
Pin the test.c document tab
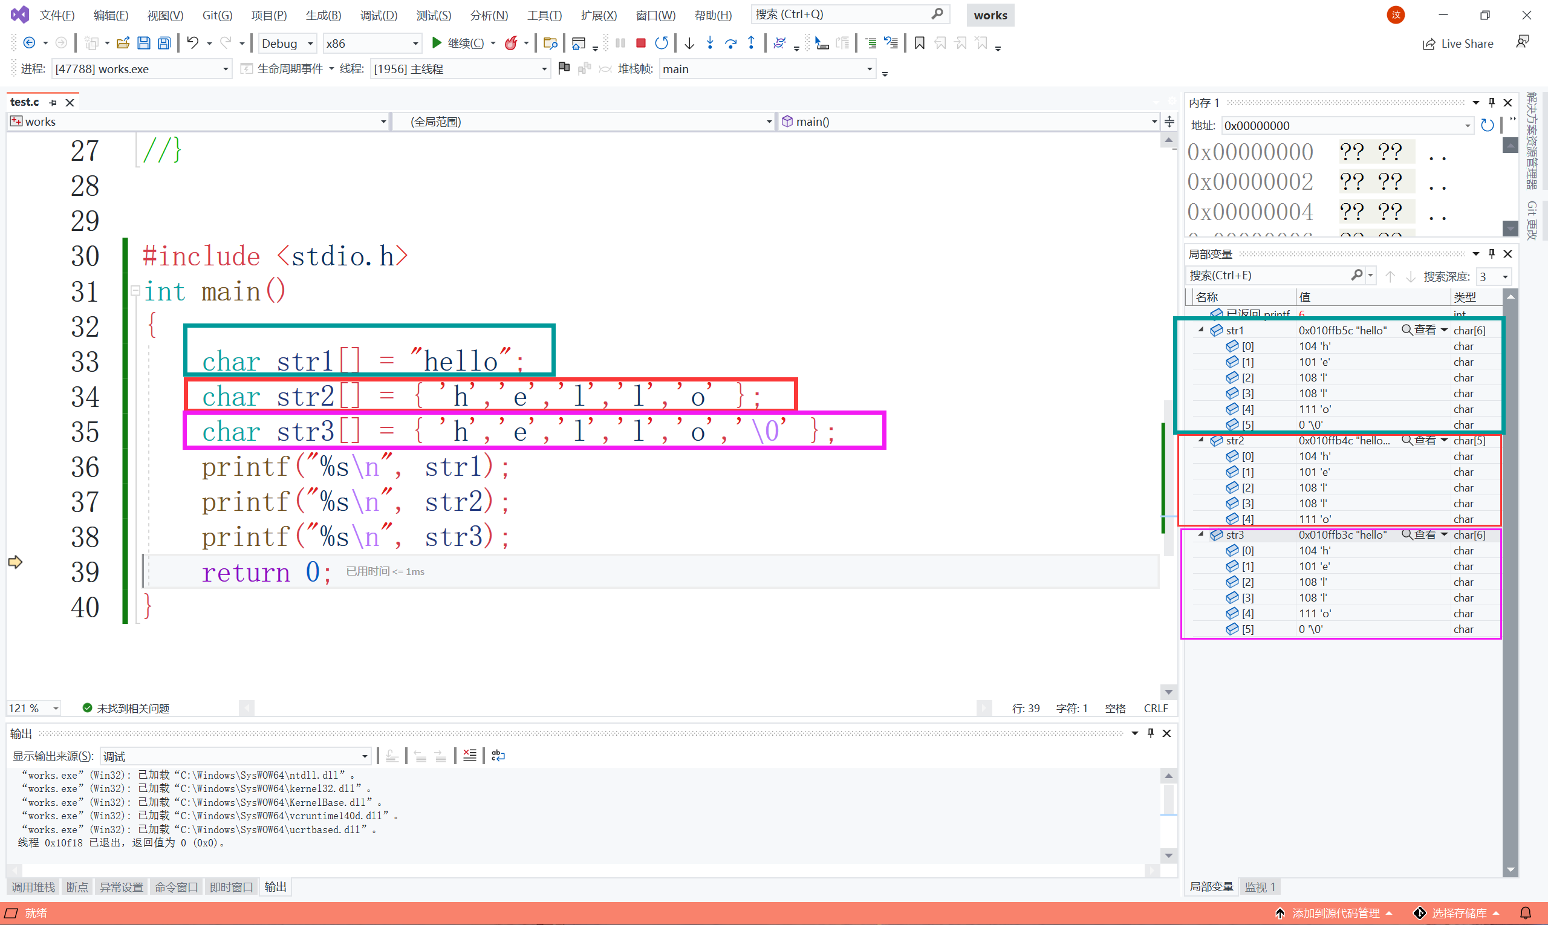53,103
